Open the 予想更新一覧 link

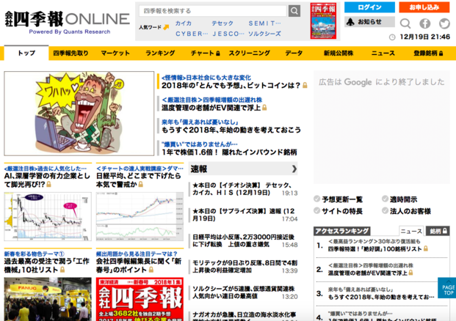coord(342,199)
